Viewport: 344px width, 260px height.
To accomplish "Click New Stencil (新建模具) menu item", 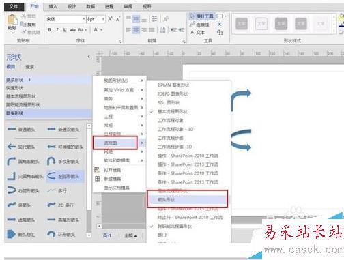I will pyautogui.click(x=113, y=179).
